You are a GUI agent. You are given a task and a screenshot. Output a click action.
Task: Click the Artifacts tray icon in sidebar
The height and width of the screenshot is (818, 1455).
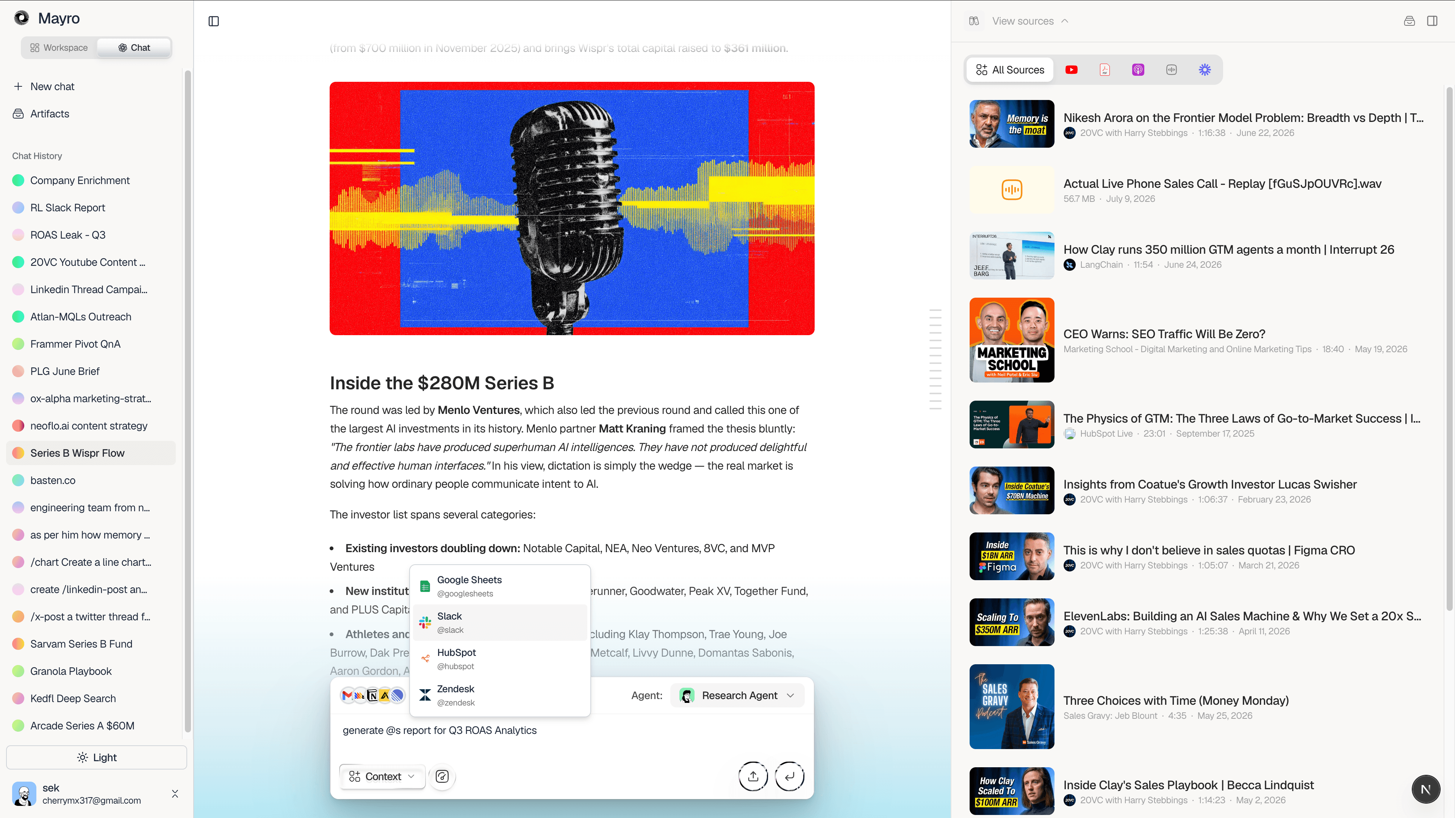(18, 114)
